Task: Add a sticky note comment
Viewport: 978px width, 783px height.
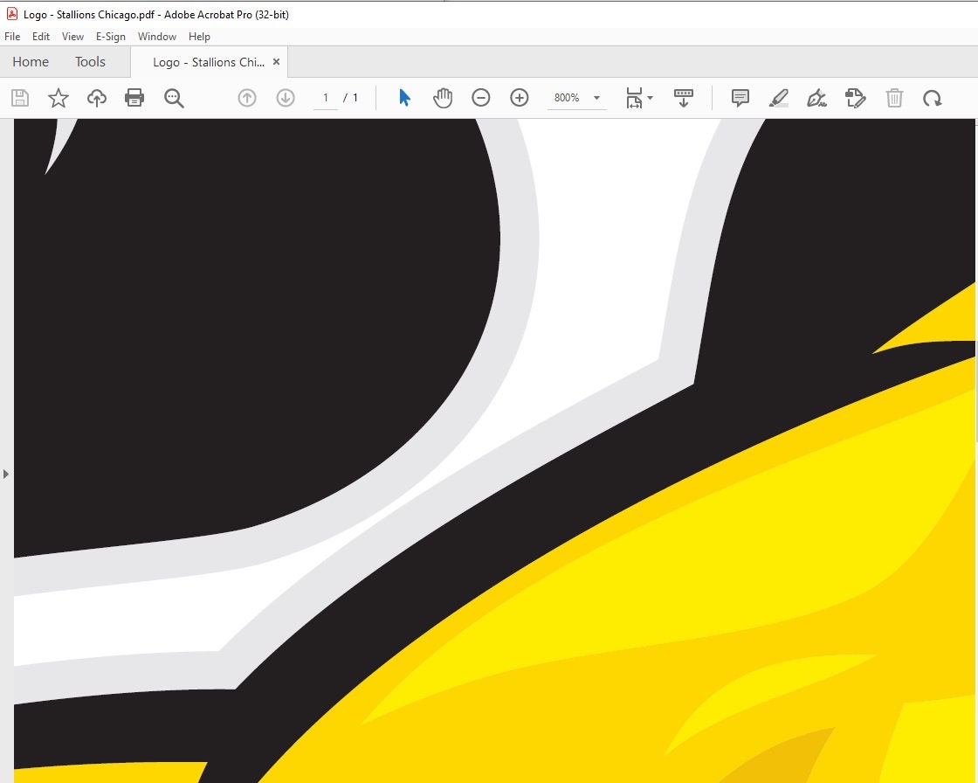Action: coord(740,98)
